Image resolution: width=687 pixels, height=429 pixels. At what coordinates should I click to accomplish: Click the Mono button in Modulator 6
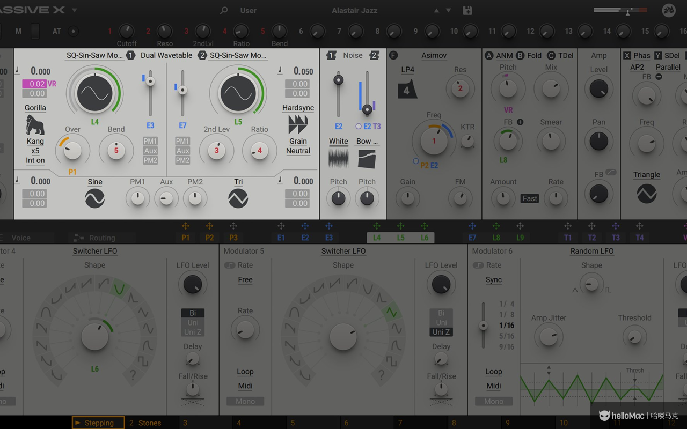click(494, 401)
